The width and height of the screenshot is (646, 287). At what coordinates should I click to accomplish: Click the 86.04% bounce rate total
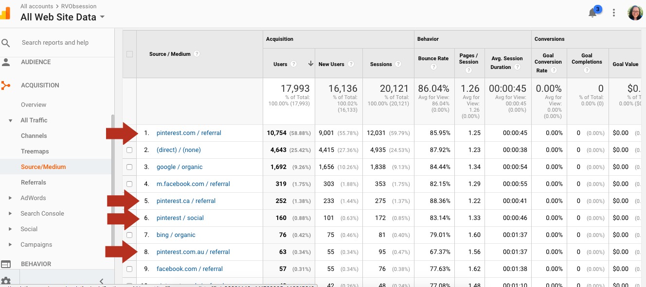pos(434,89)
